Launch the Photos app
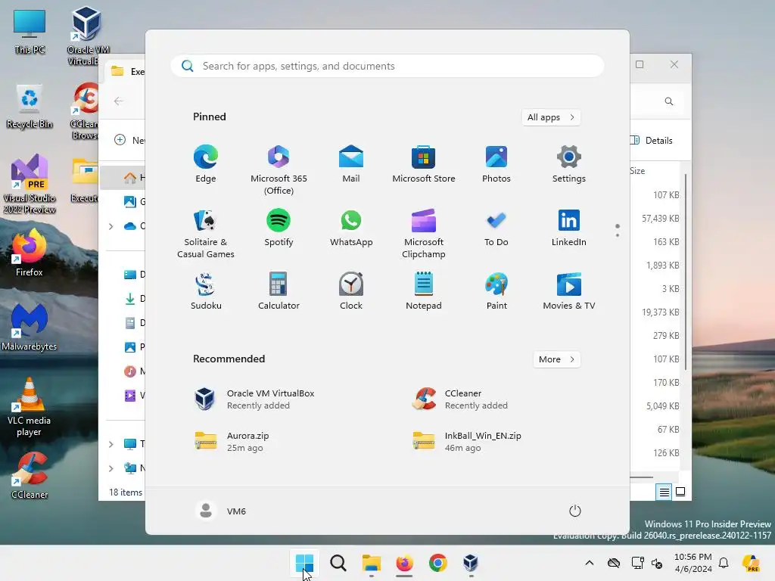The image size is (775, 581). [x=496, y=164]
